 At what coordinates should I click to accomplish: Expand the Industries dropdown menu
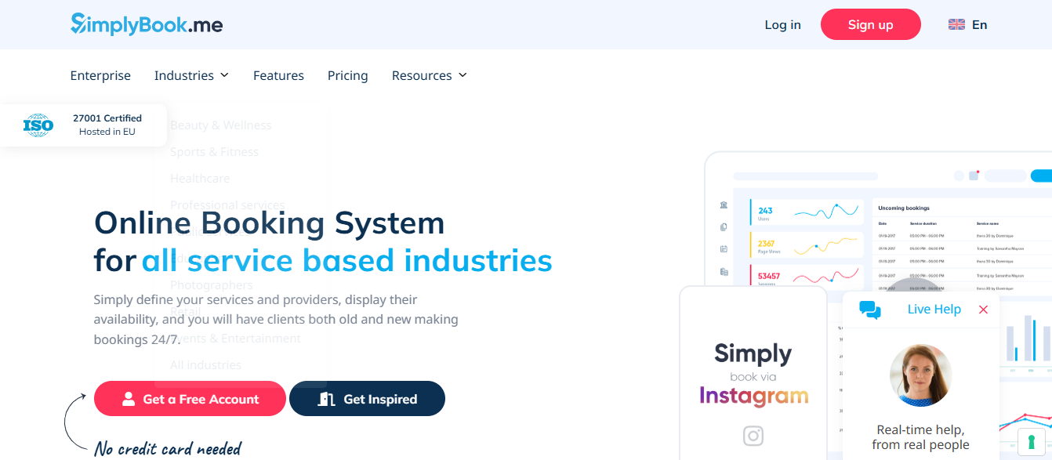[191, 75]
